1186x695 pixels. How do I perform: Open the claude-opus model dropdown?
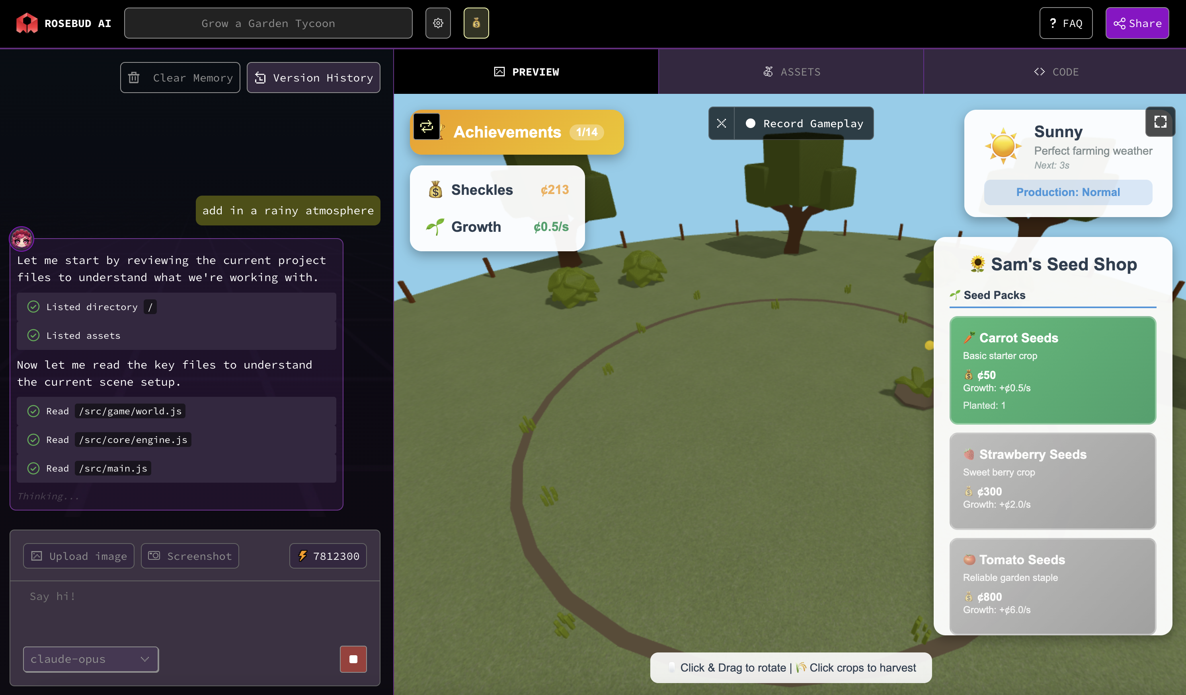[90, 659]
